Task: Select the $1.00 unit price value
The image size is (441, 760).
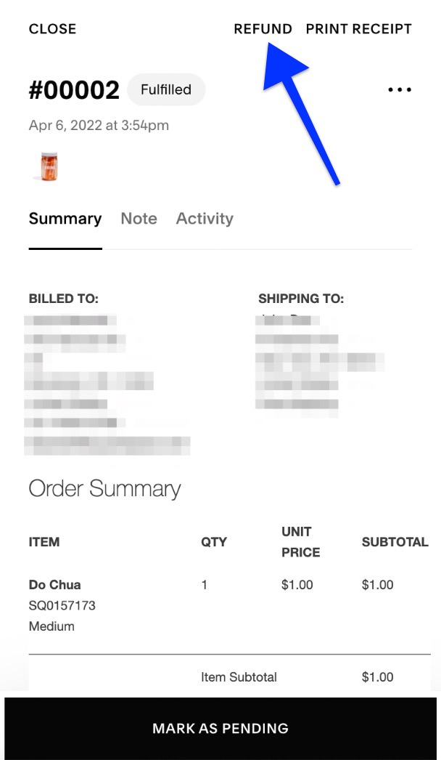Action: 296,585
